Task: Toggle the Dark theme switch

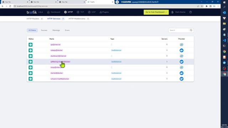Action: click(x=178, y=12)
